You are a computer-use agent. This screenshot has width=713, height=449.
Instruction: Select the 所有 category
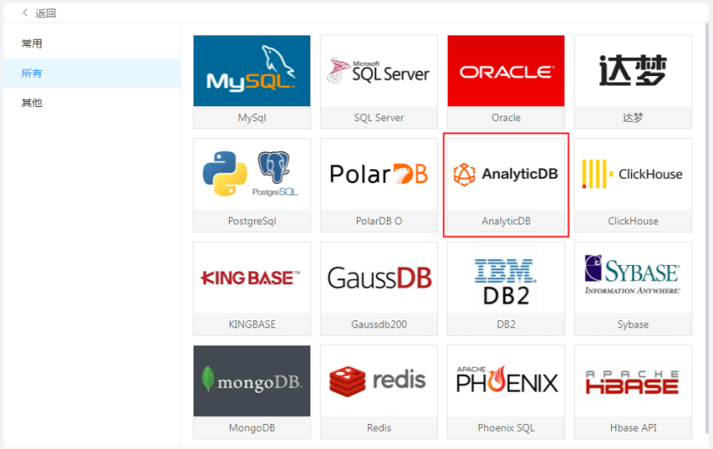coord(32,73)
